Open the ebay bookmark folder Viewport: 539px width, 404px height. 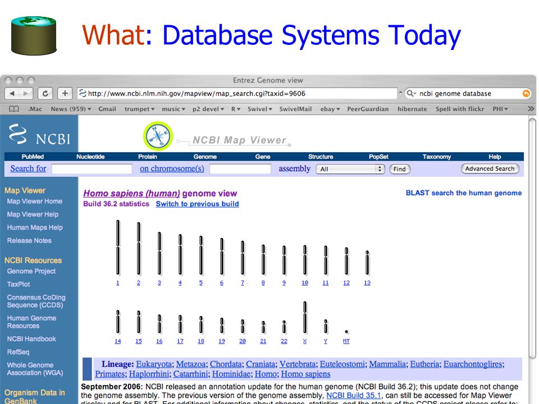(x=330, y=109)
